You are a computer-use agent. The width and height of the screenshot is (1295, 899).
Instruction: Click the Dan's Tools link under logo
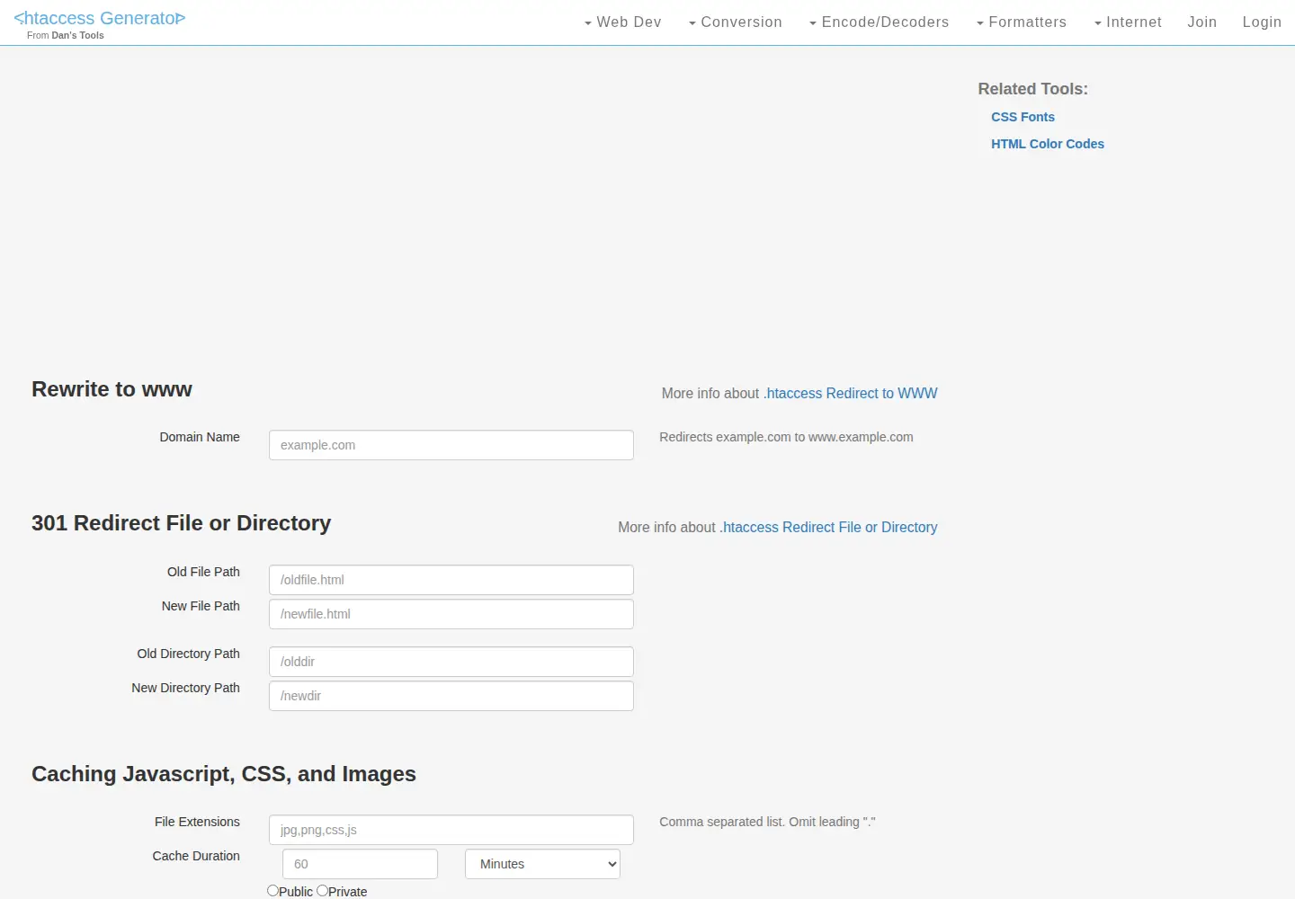[x=77, y=35]
